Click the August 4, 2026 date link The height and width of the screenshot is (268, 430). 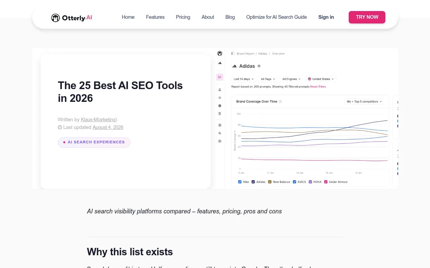[x=108, y=127]
